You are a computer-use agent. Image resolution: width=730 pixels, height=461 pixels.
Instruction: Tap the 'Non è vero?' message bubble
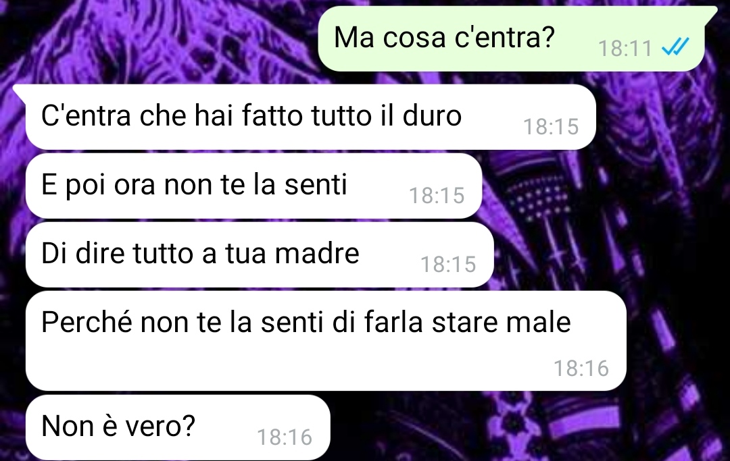178,427
